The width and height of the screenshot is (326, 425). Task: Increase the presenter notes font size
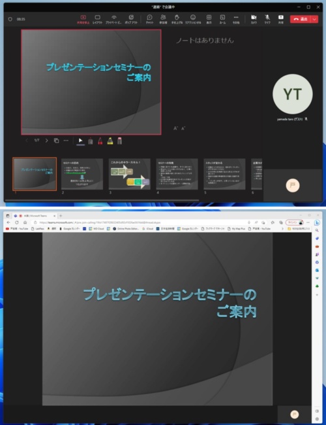pyautogui.click(x=175, y=128)
